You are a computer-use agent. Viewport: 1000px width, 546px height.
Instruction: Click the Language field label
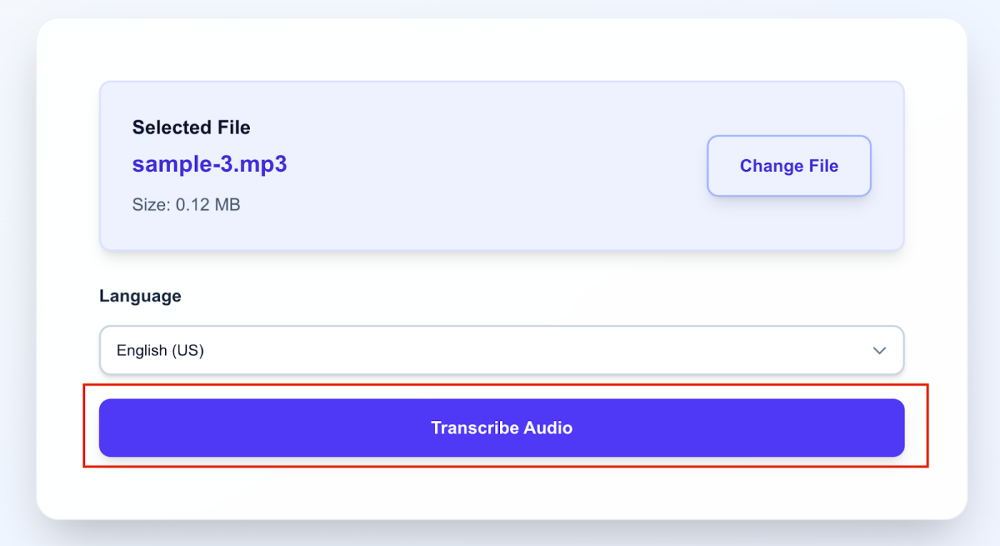tap(140, 295)
